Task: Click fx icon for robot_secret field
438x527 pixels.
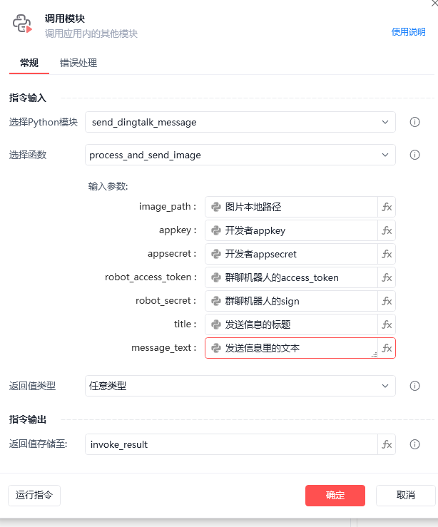Action: point(387,301)
